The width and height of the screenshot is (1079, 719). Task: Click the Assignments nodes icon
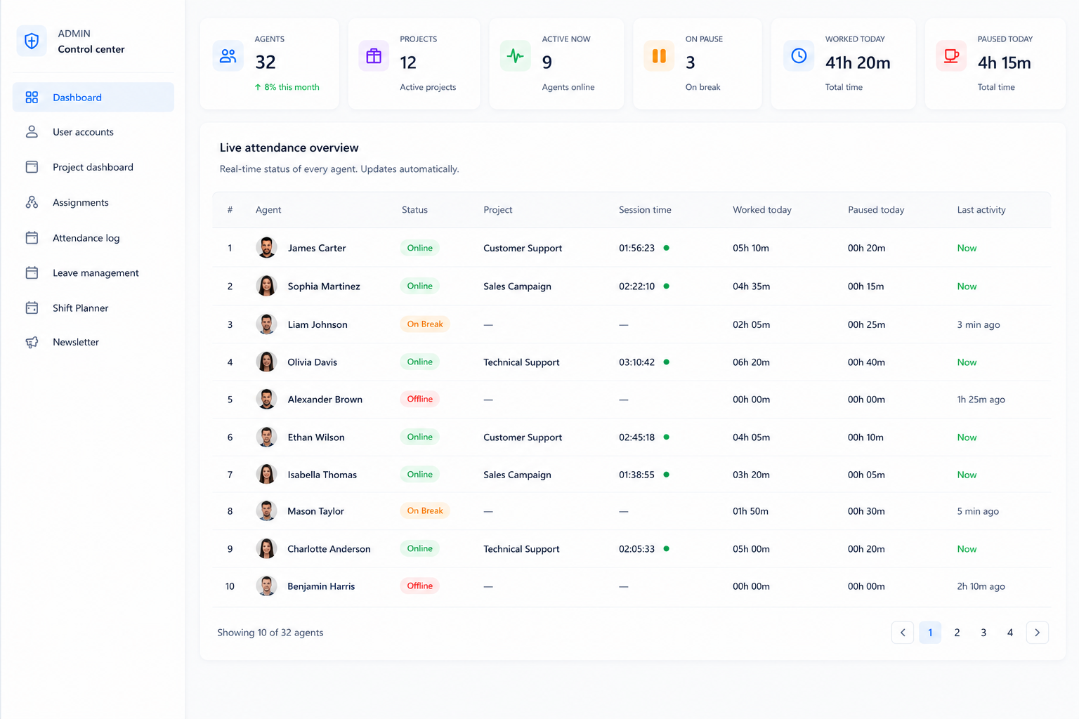click(32, 202)
